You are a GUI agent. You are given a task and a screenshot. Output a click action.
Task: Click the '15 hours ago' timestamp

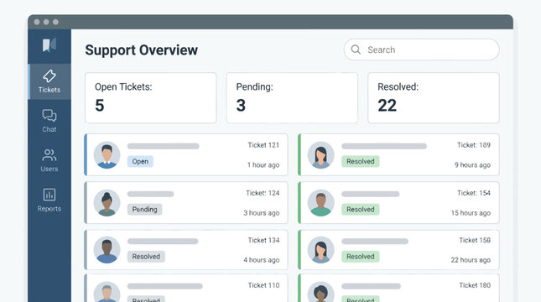click(471, 213)
